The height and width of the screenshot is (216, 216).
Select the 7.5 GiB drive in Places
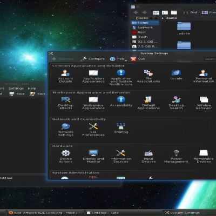[145, 46]
